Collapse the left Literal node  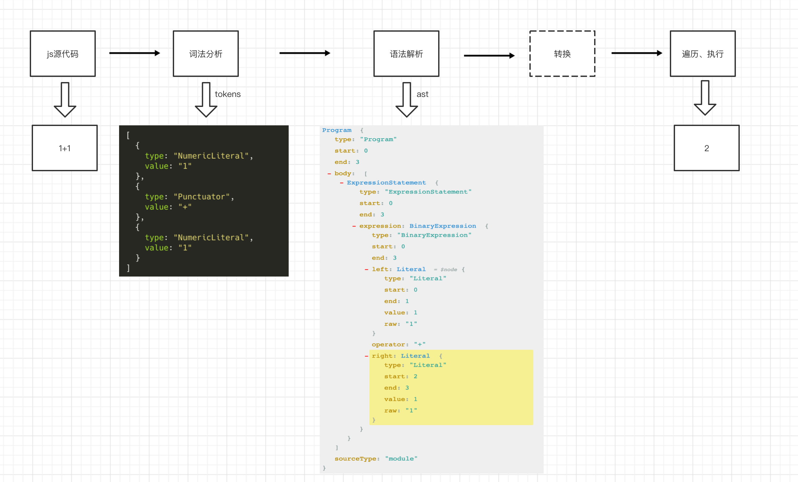[366, 270]
